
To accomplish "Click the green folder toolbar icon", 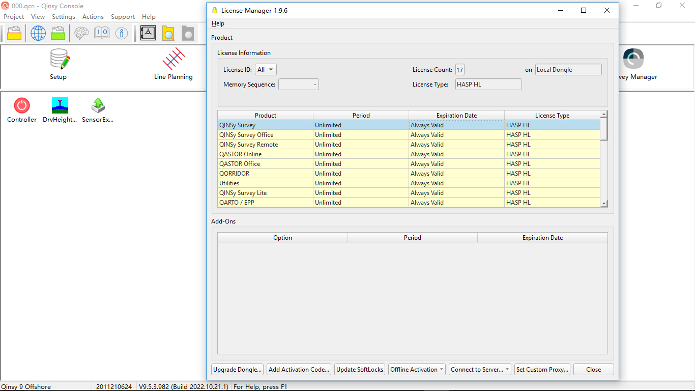I will click(x=58, y=33).
